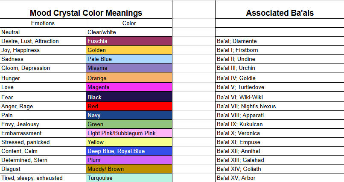Click the Desire, Lust, Attraction cell
The width and height of the screenshot is (344, 182).
[43, 41]
